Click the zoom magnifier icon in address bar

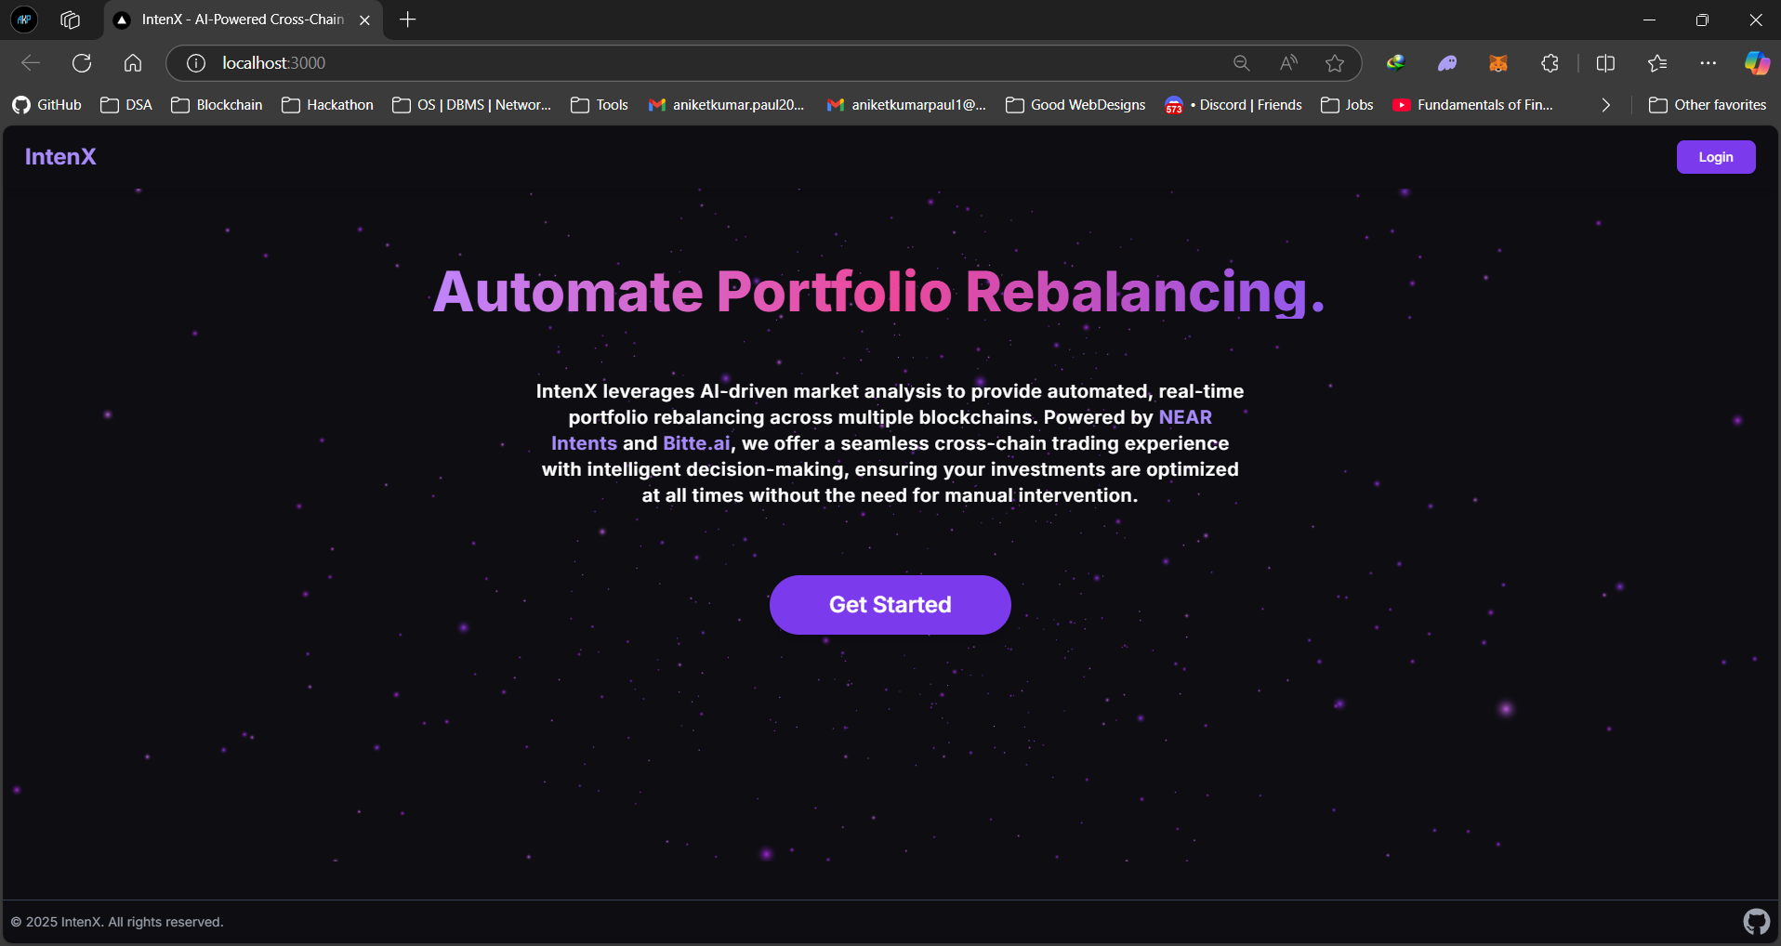tap(1242, 63)
